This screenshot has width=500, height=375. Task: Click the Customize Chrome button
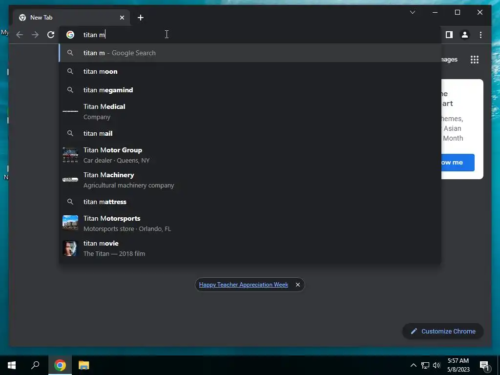(x=443, y=332)
